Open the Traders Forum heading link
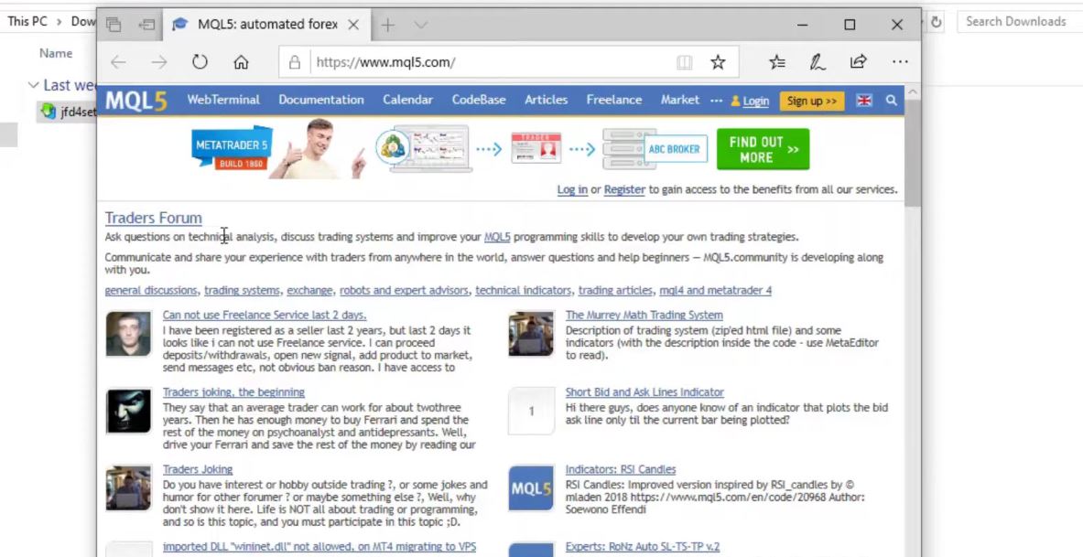 click(153, 218)
